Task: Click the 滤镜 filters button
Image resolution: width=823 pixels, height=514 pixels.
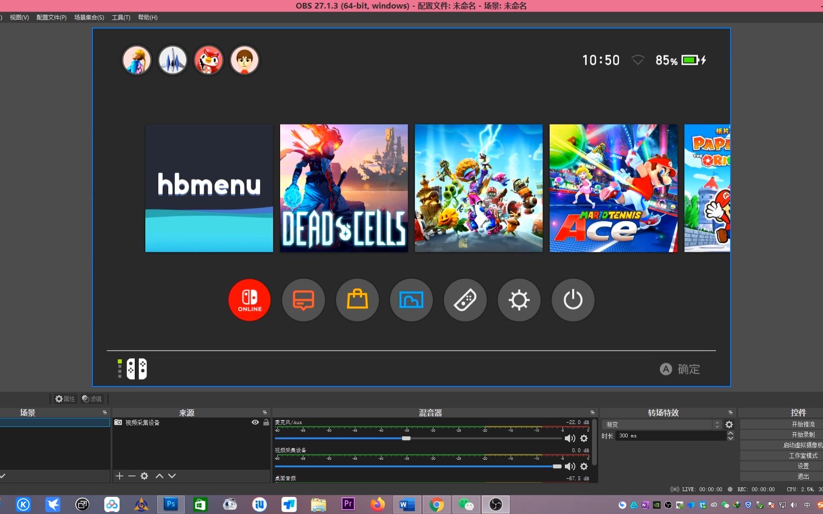Action: (92, 399)
